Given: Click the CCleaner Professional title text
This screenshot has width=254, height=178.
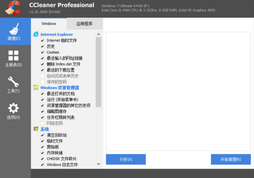Looking at the screenshot, I should tap(61, 5).
